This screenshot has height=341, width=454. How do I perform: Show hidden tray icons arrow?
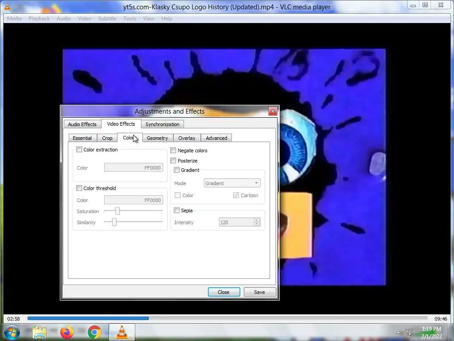(x=399, y=333)
